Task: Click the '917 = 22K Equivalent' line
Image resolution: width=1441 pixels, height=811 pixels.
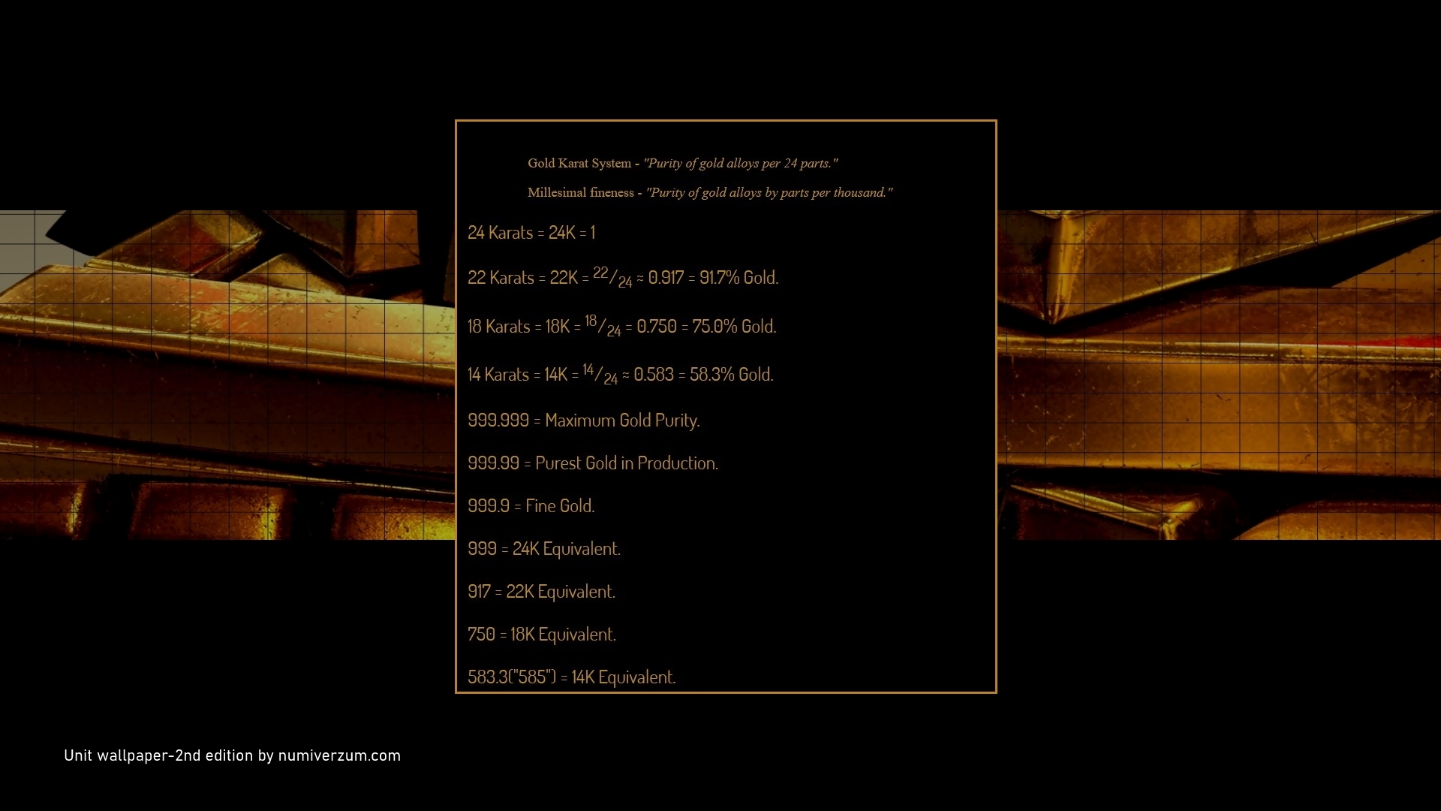Action: (541, 592)
